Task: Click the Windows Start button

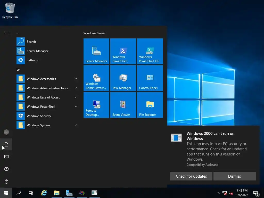Action: 6,193
